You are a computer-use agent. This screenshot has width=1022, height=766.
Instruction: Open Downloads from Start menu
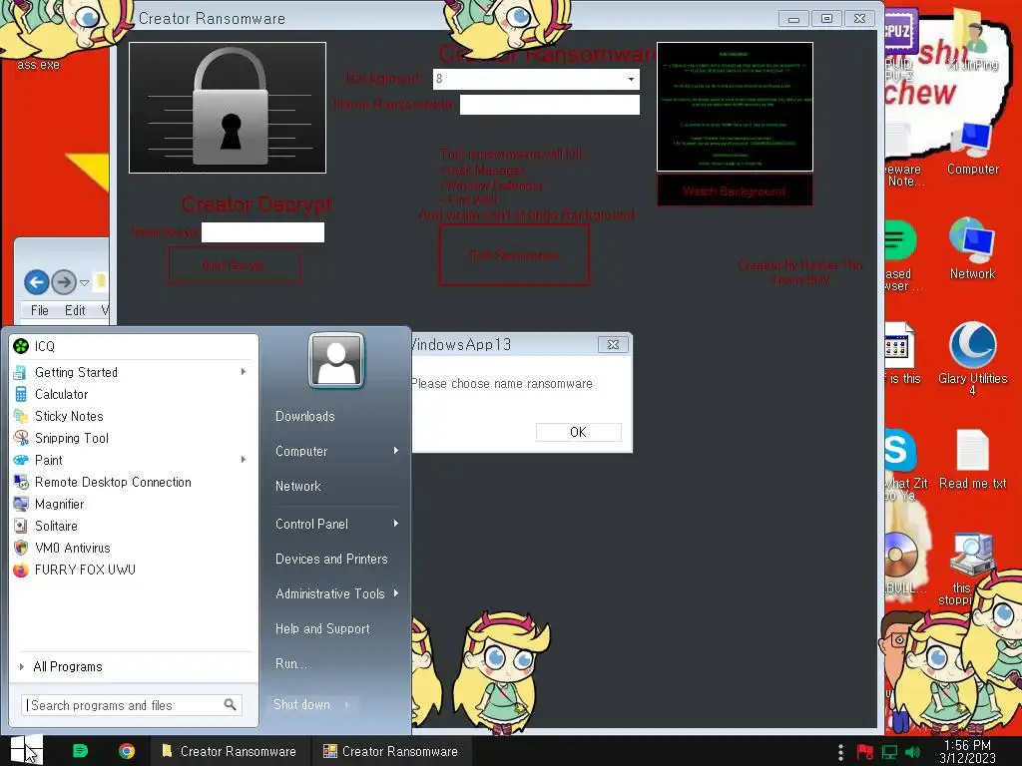[305, 416]
